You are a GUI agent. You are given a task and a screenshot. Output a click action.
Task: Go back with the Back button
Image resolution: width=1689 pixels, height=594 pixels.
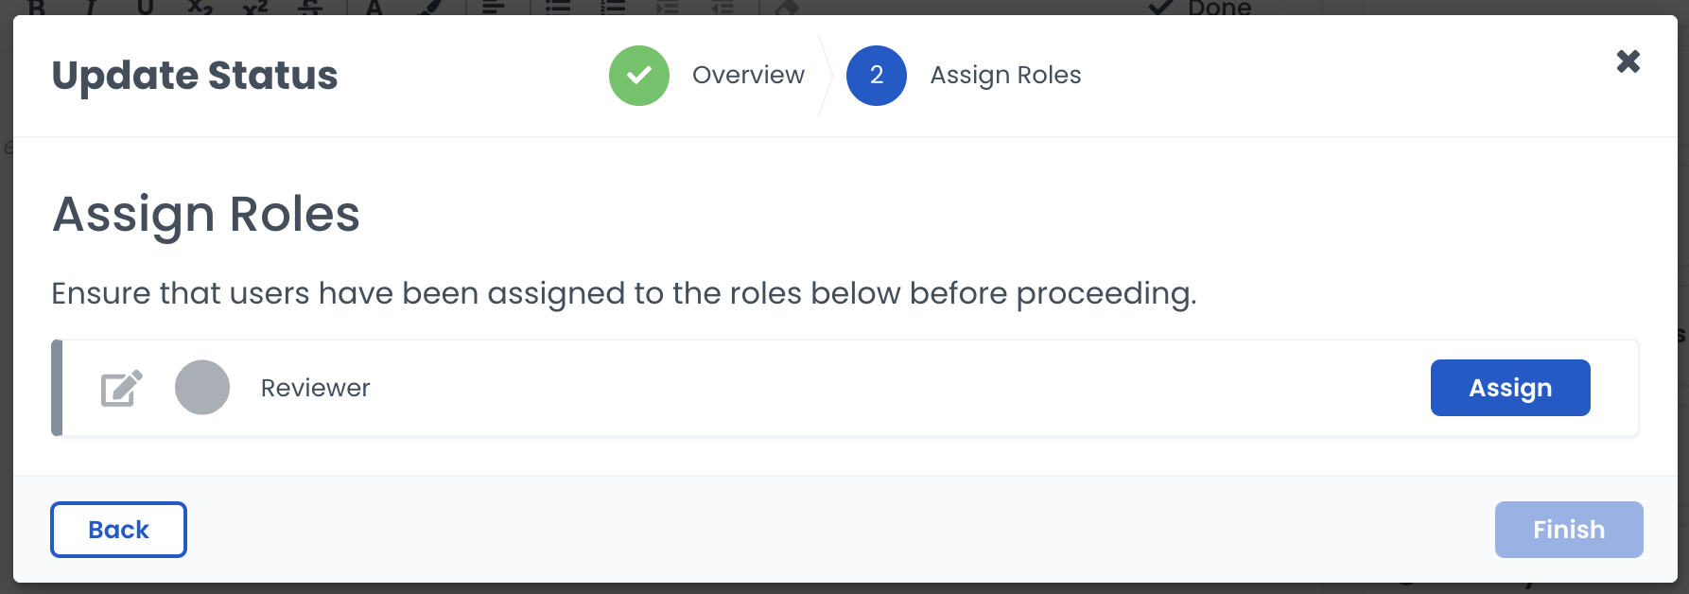pos(118,530)
